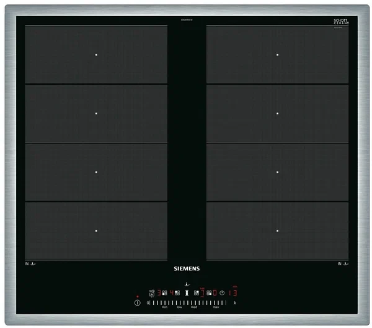This screenshot has height=328, width=372.
Task: Tap the 'med' position on power slider
Action: pyautogui.click(x=194, y=303)
